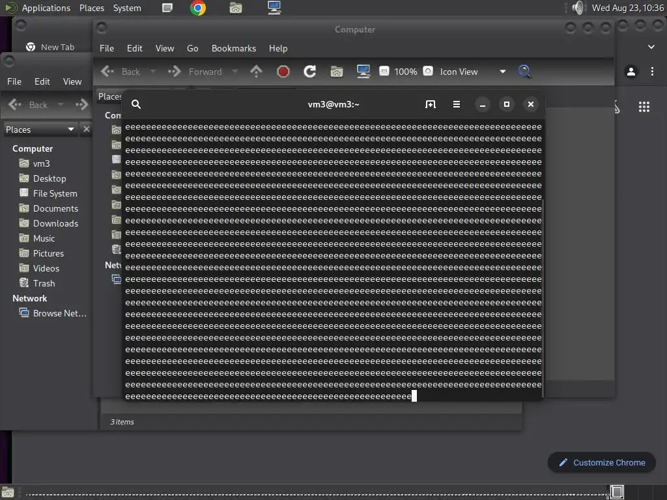Screen dimensions: 667x500
Task: Go up to the parent folder
Action: tap(256, 72)
